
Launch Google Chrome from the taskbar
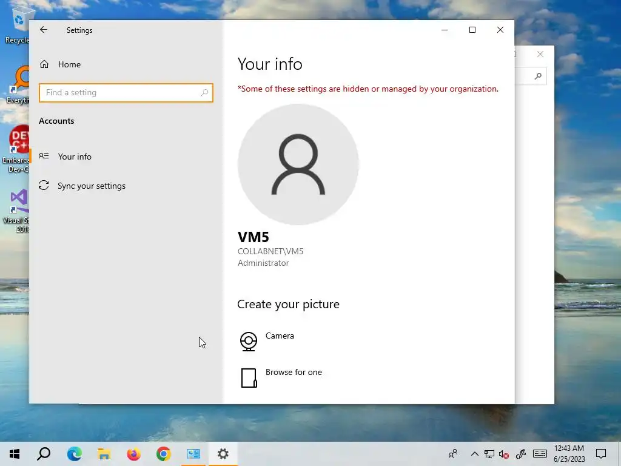point(163,454)
